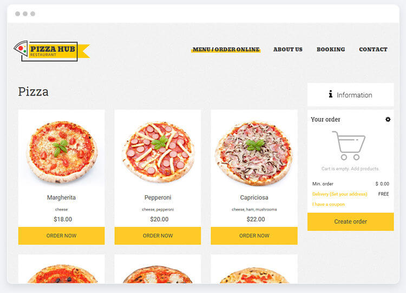406x293 pixels.
Task: Select the Margherita pizza image
Action: pos(62,152)
